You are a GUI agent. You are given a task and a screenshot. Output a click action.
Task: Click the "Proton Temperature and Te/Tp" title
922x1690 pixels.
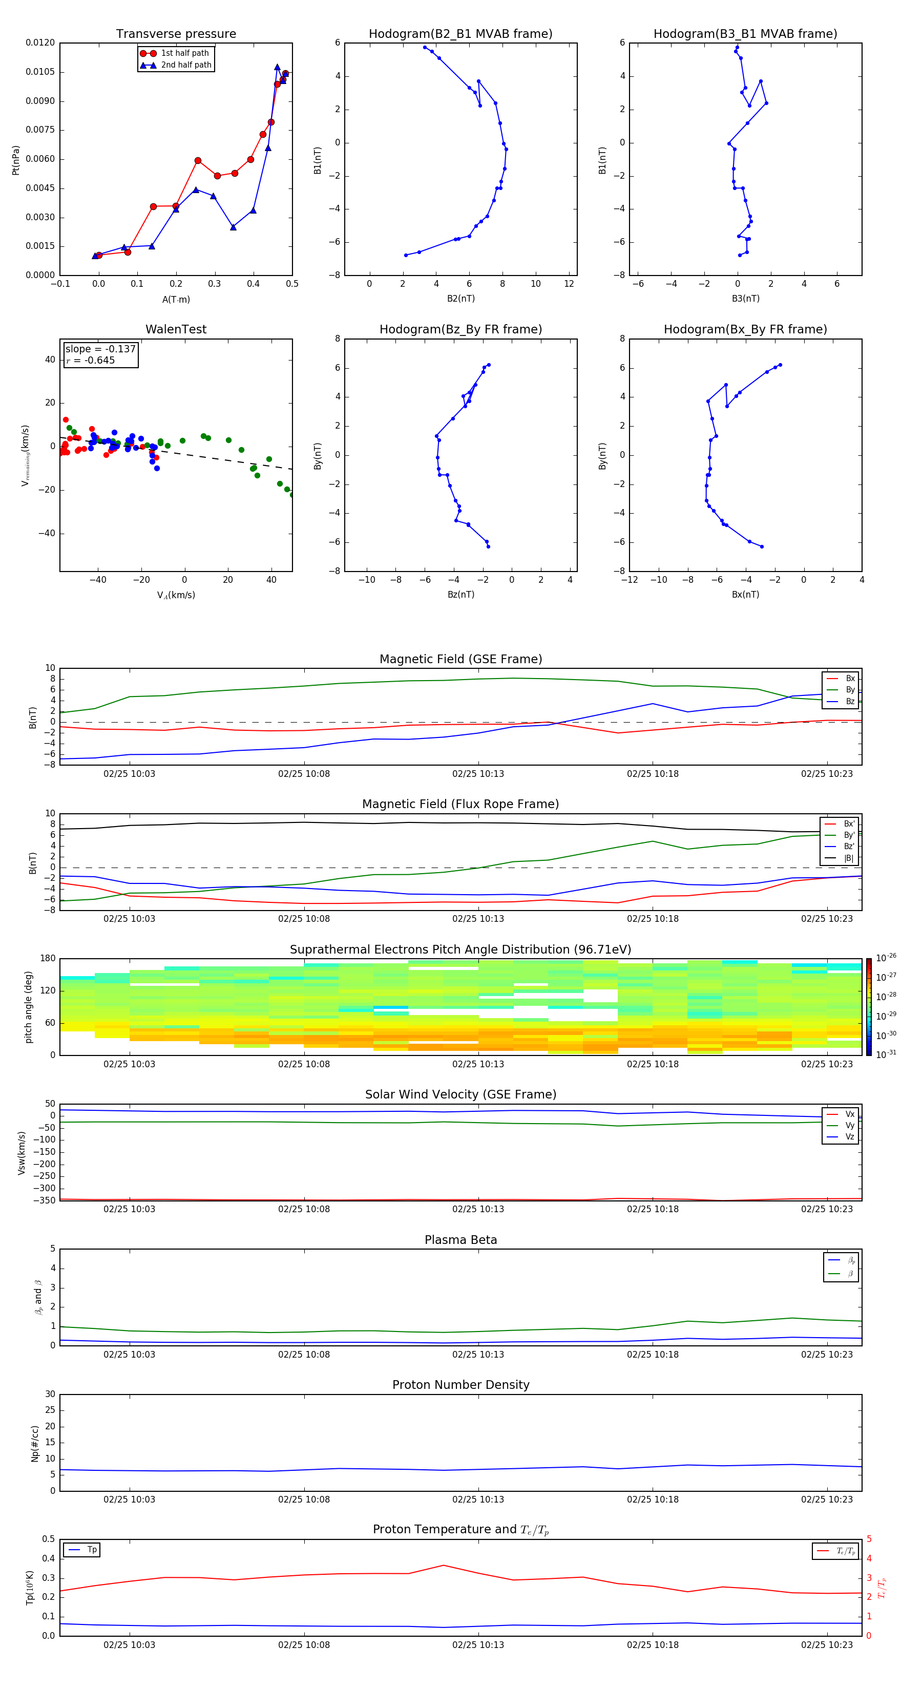pyautogui.click(x=460, y=1530)
